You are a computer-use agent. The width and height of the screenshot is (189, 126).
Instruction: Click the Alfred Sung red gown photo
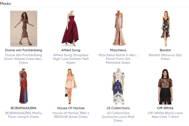click(x=71, y=29)
